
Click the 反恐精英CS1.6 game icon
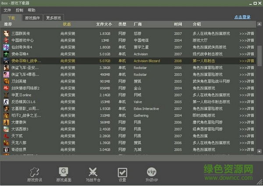coord(6,102)
